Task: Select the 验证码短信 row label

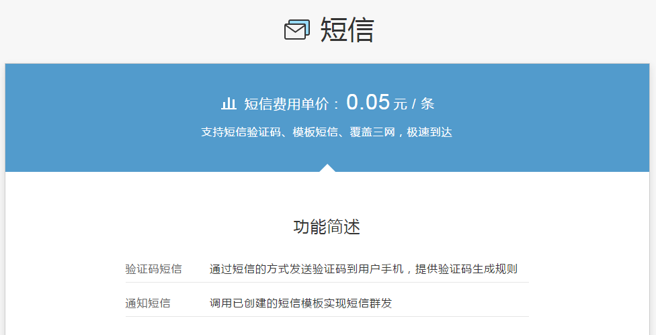Action: click(153, 269)
